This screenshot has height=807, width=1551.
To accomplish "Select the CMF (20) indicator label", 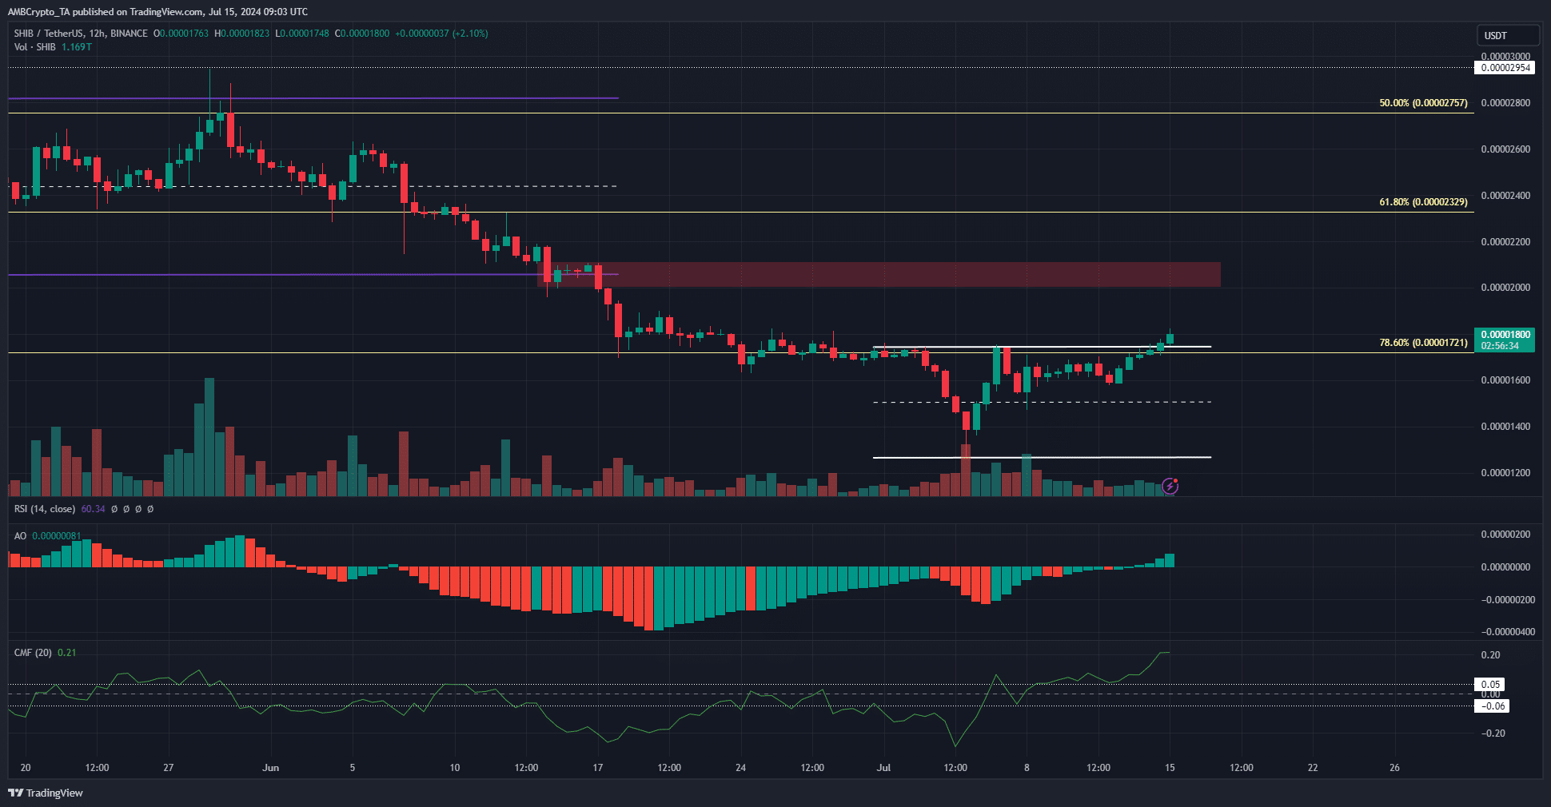I will 33,653.
